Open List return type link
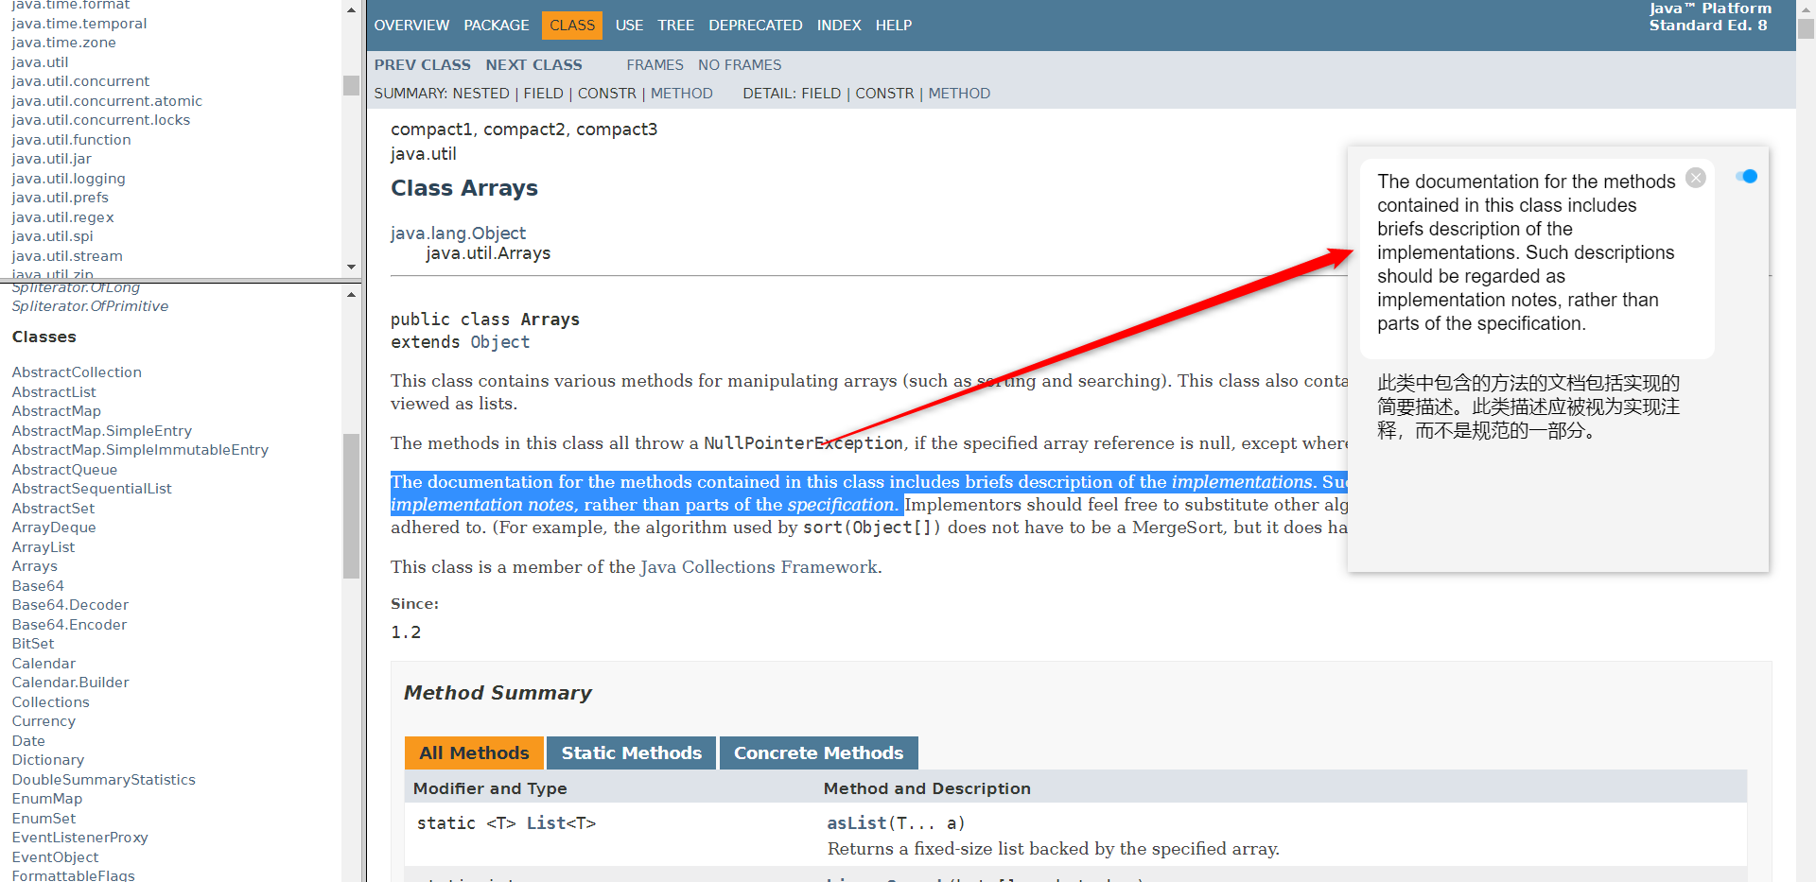 point(546,823)
